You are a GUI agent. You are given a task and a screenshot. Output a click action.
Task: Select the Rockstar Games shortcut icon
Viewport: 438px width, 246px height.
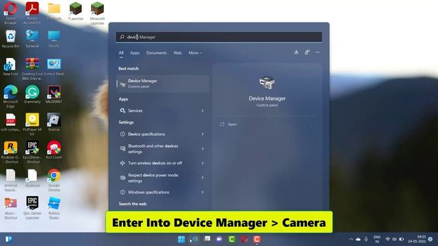coord(10,152)
